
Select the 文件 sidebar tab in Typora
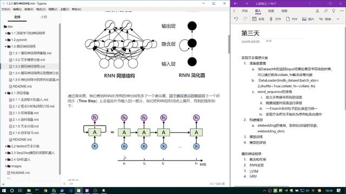coord(17,17)
